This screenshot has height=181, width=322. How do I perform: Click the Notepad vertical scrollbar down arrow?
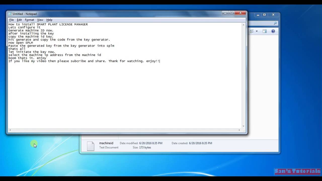[244, 126]
